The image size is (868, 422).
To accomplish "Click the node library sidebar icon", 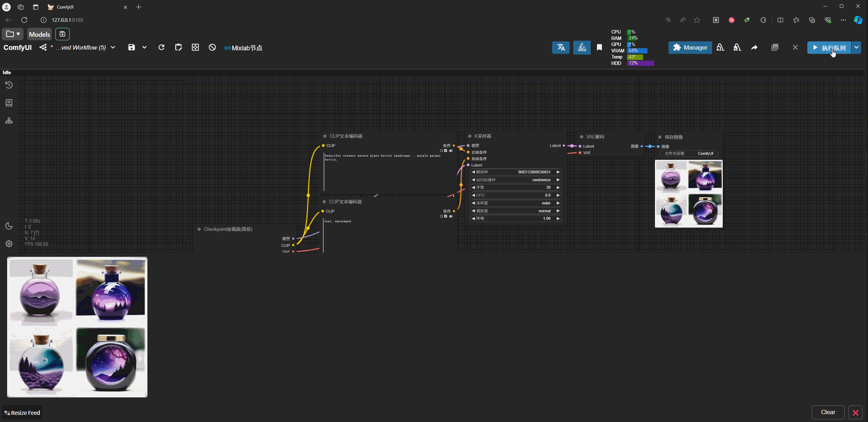I will point(9,103).
